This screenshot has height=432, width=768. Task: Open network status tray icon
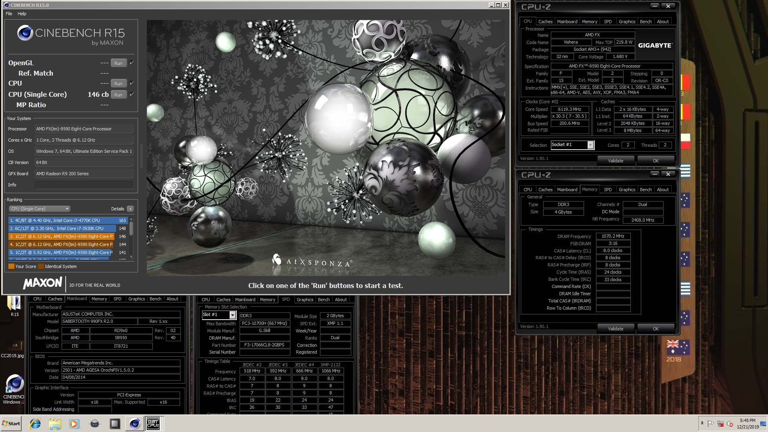tap(720, 424)
